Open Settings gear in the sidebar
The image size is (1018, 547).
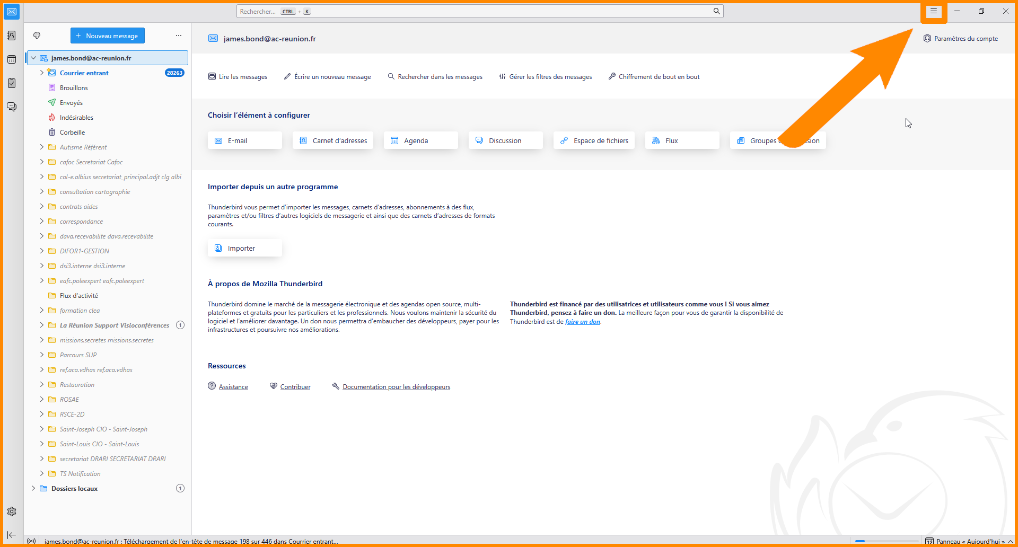(12, 511)
